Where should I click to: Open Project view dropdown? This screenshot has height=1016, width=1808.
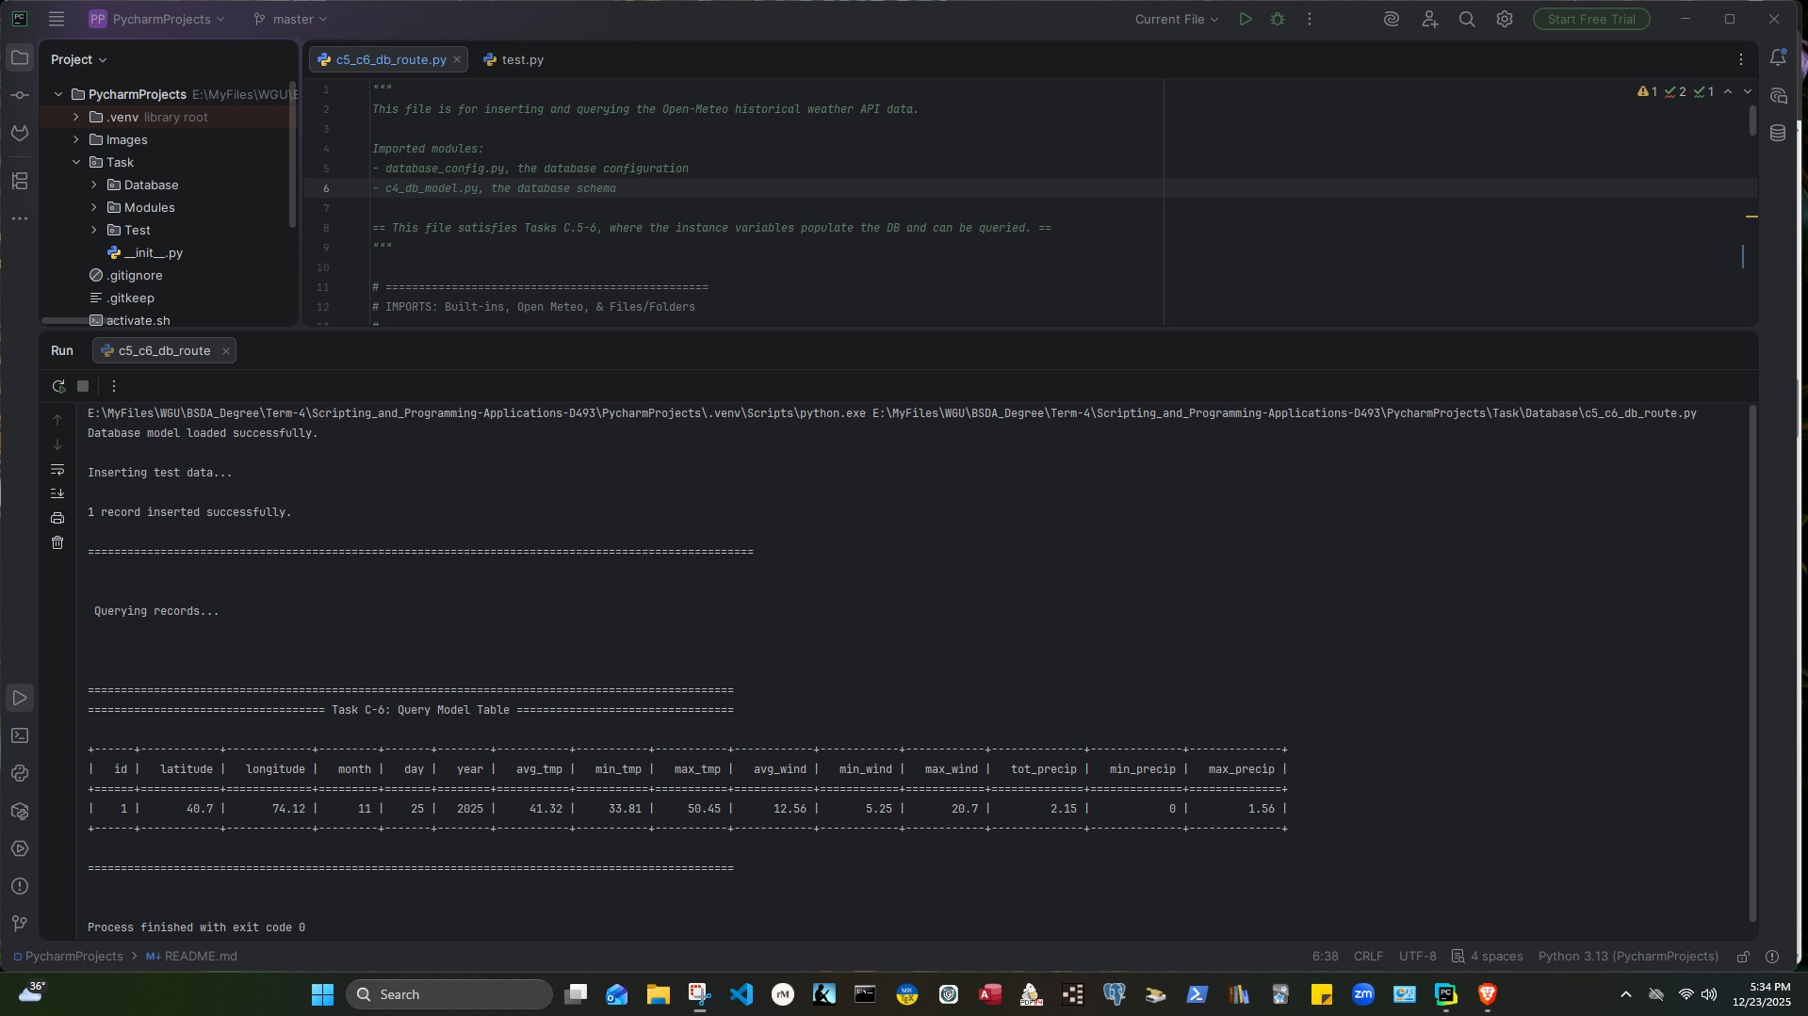[79, 59]
